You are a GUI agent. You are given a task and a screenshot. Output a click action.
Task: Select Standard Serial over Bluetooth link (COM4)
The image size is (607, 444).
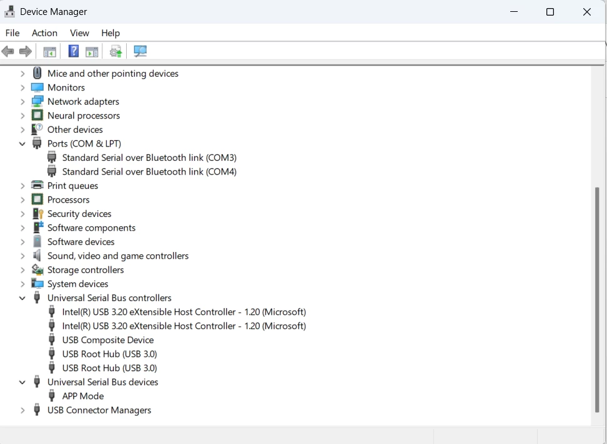click(x=149, y=171)
